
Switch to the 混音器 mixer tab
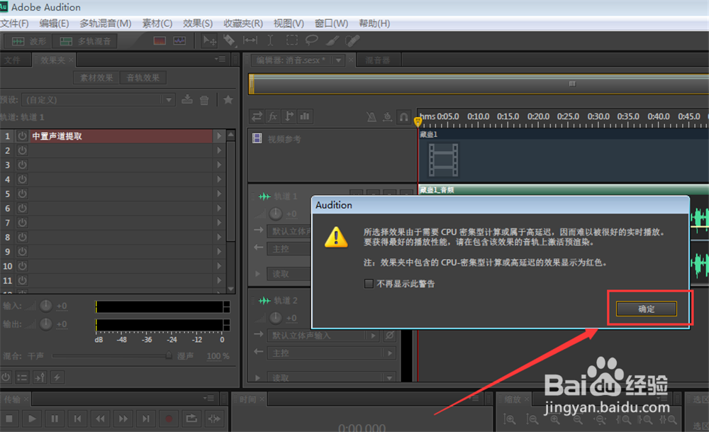[x=378, y=60]
